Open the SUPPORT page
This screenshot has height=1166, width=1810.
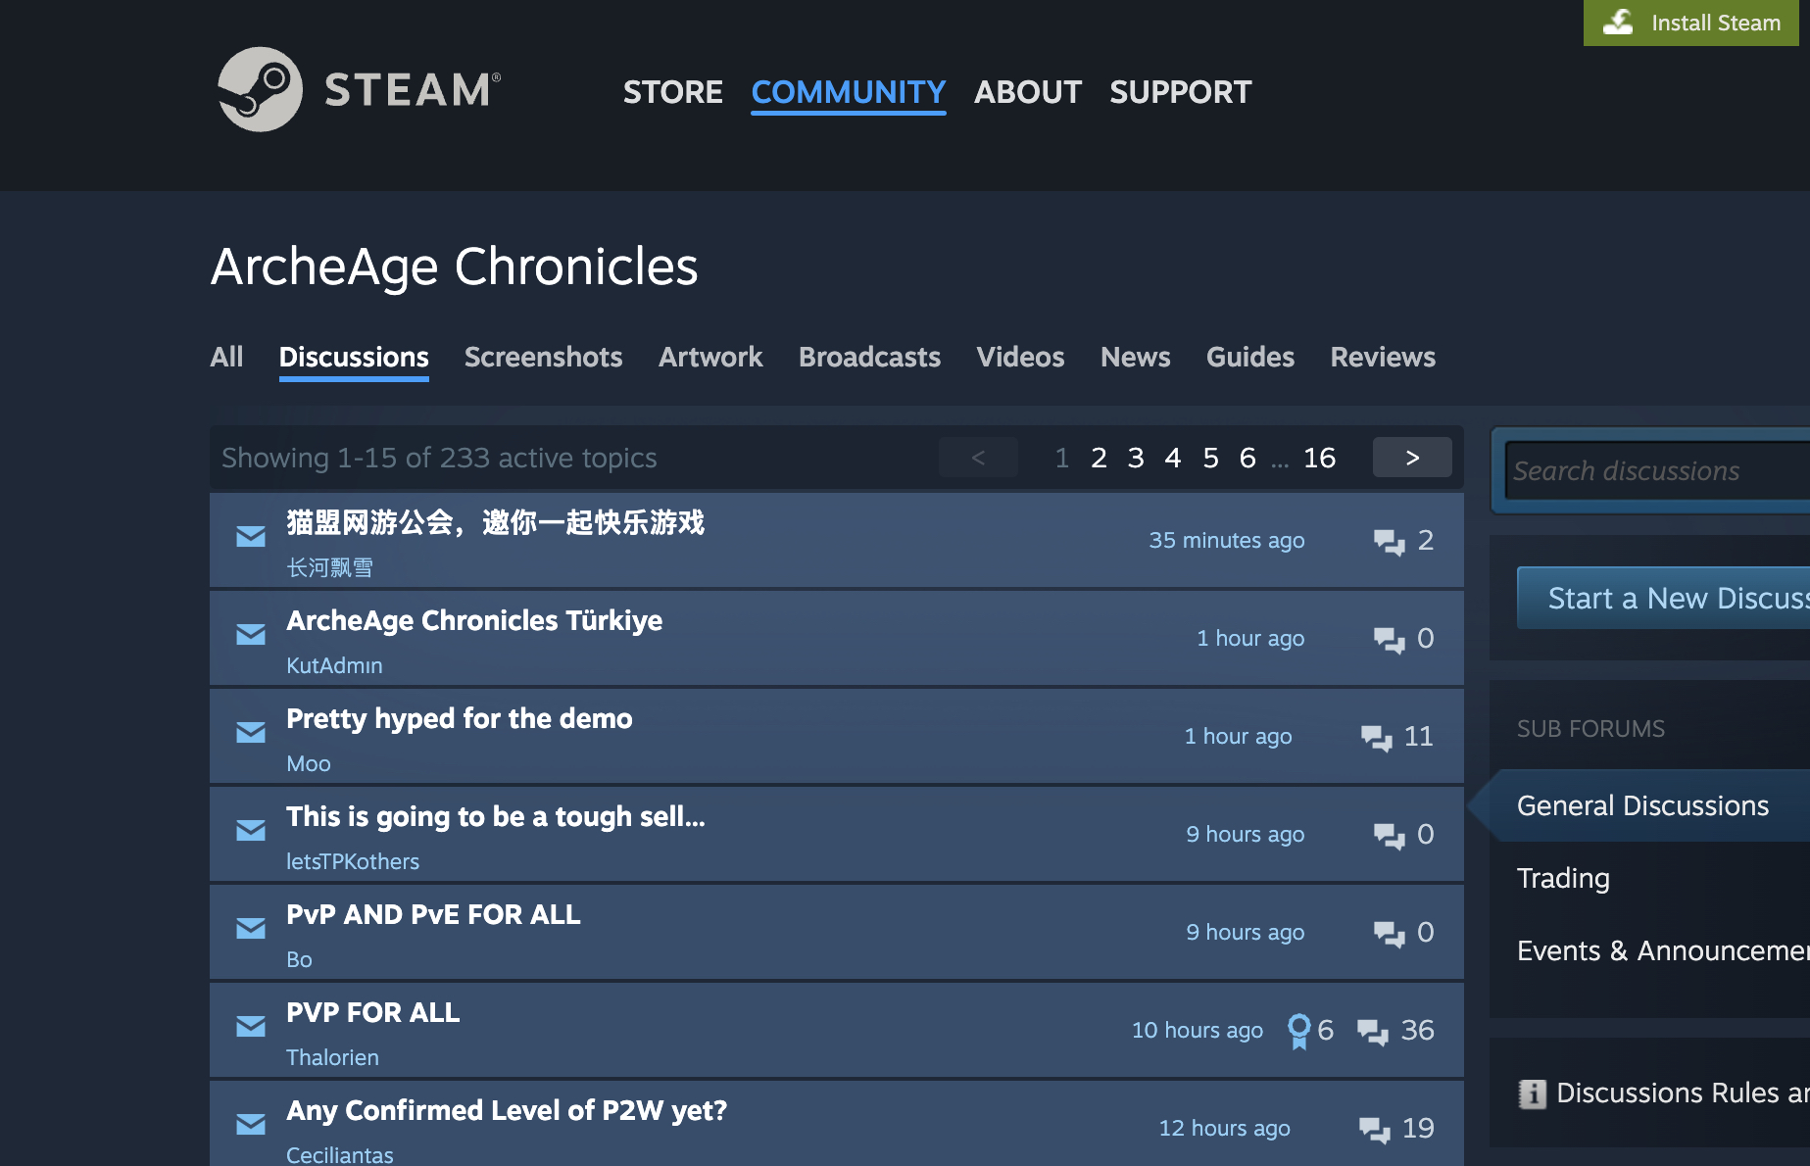[x=1181, y=92]
